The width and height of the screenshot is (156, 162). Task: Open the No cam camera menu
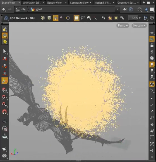(139, 25)
